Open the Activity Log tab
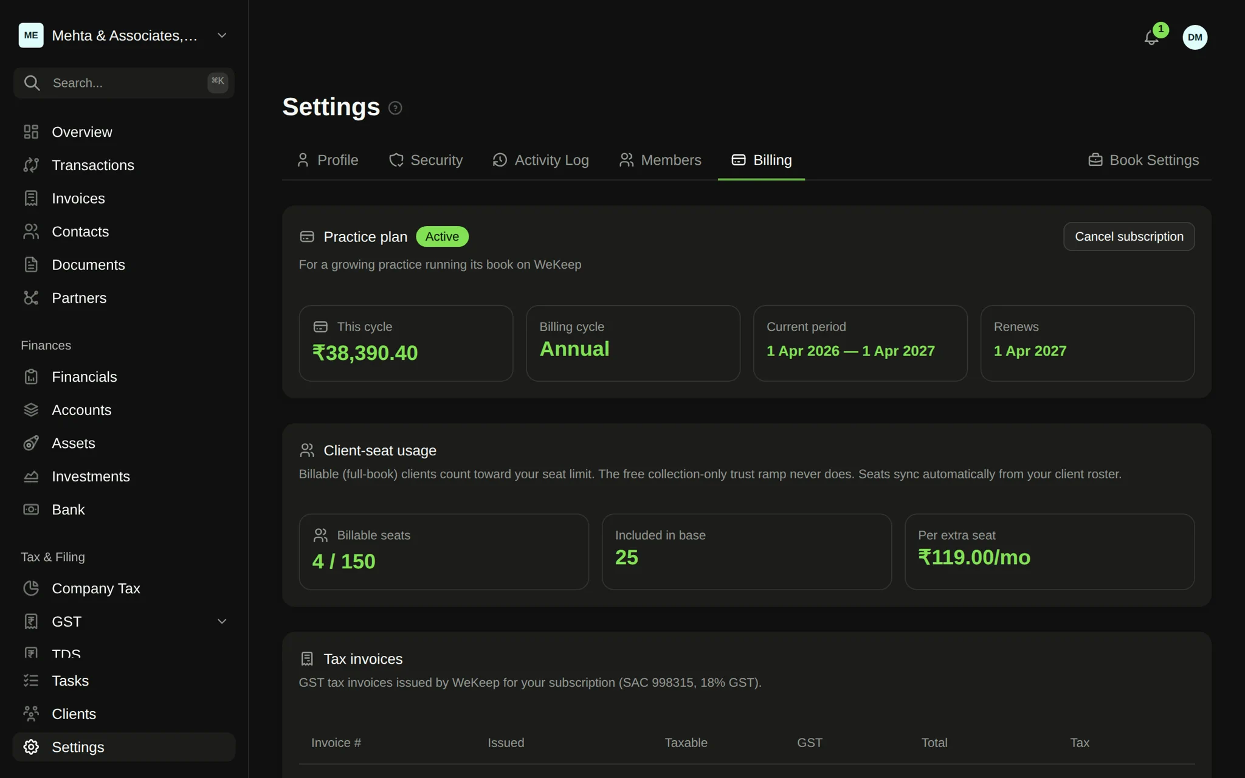Viewport: 1245px width, 778px height. tap(540, 160)
